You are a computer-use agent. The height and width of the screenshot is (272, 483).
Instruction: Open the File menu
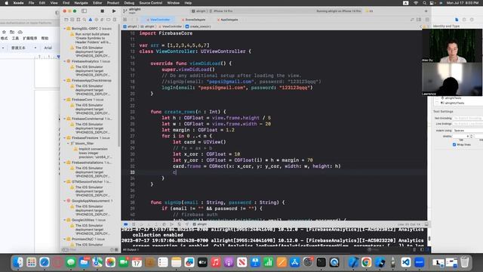coord(32,3)
